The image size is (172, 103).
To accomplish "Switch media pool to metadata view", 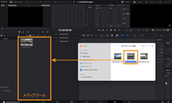I will tap(27, 36).
